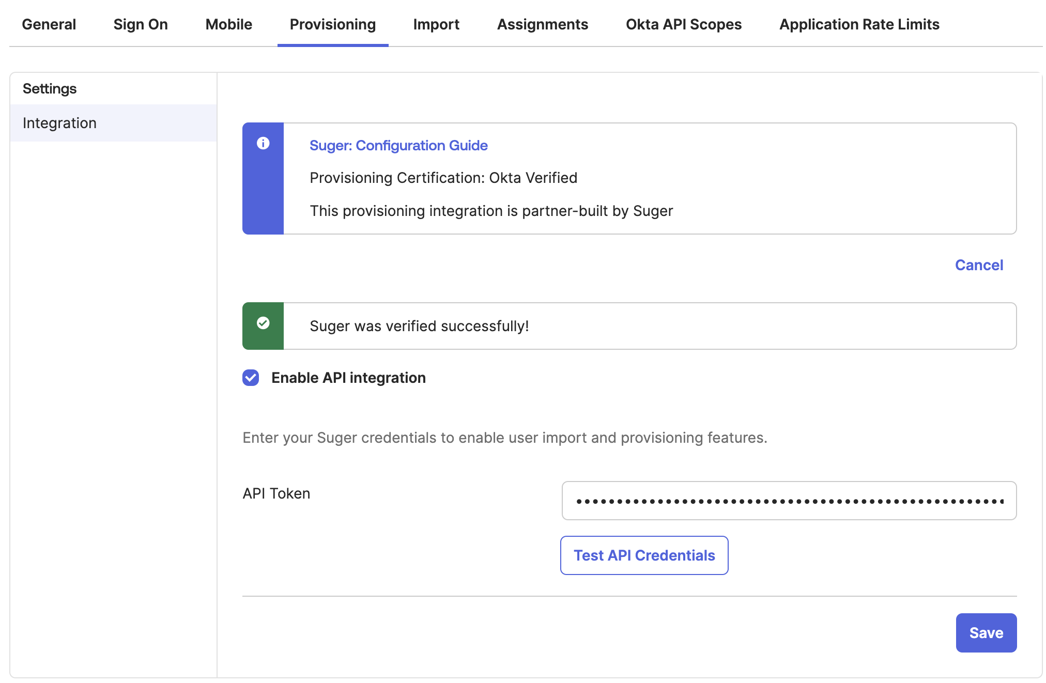Open the Suger Configuration Guide link
This screenshot has height=683, width=1046.
pos(398,146)
